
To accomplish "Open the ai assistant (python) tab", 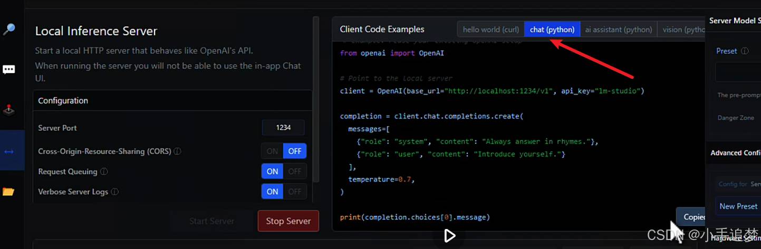I will coord(619,29).
